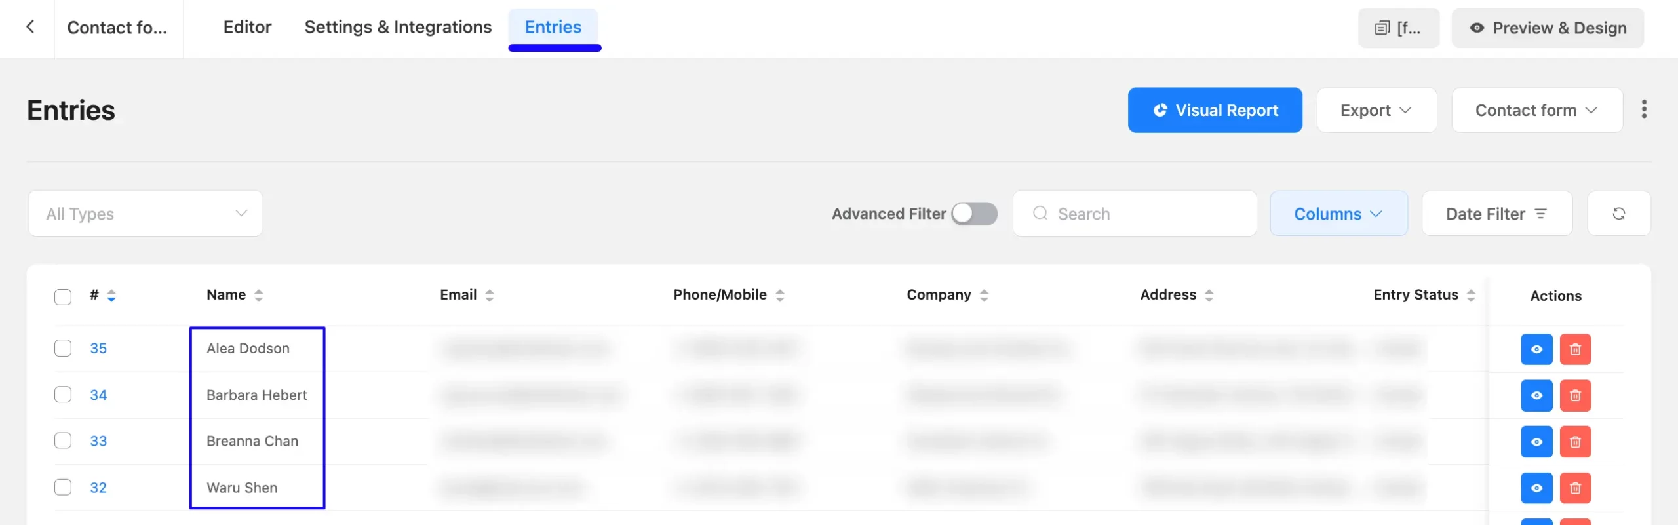
Task: Toggle the Advanced Filter switch
Action: click(x=974, y=214)
